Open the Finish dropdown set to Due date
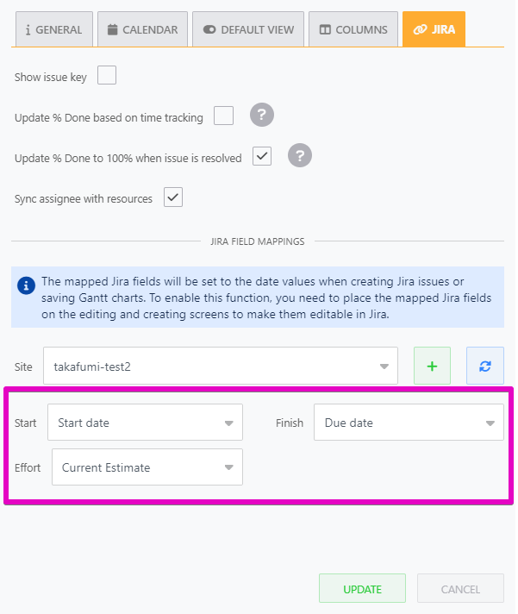Viewport: 518px width, 614px height. click(409, 423)
